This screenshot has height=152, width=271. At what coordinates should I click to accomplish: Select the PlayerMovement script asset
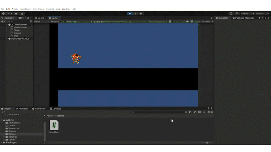tap(54, 126)
